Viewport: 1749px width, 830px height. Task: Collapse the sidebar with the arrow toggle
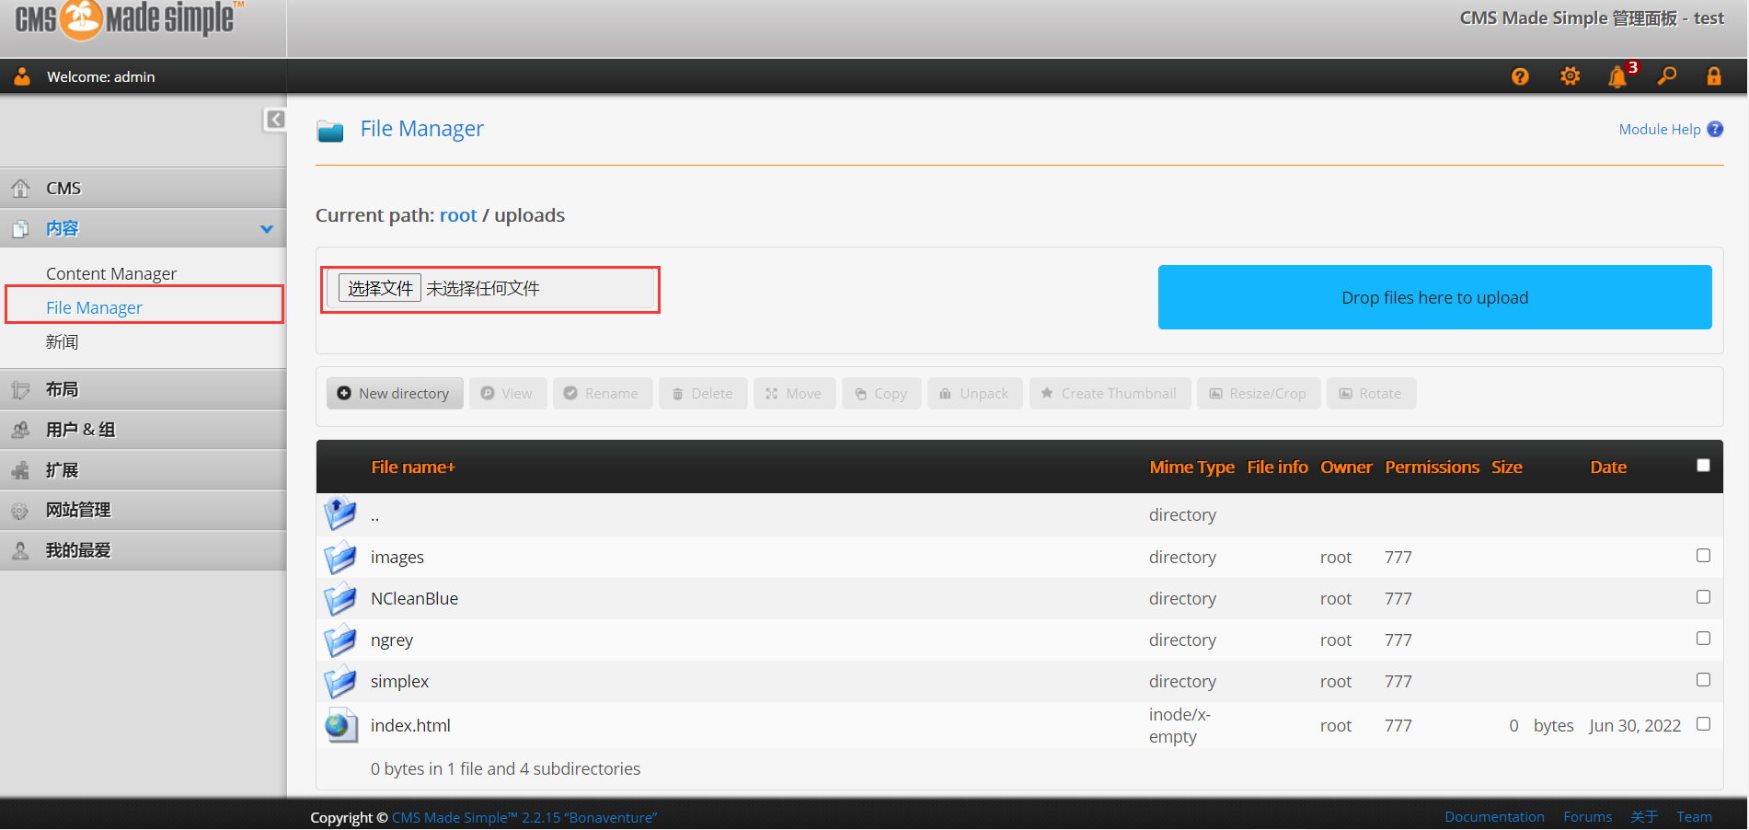pos(275,120)
